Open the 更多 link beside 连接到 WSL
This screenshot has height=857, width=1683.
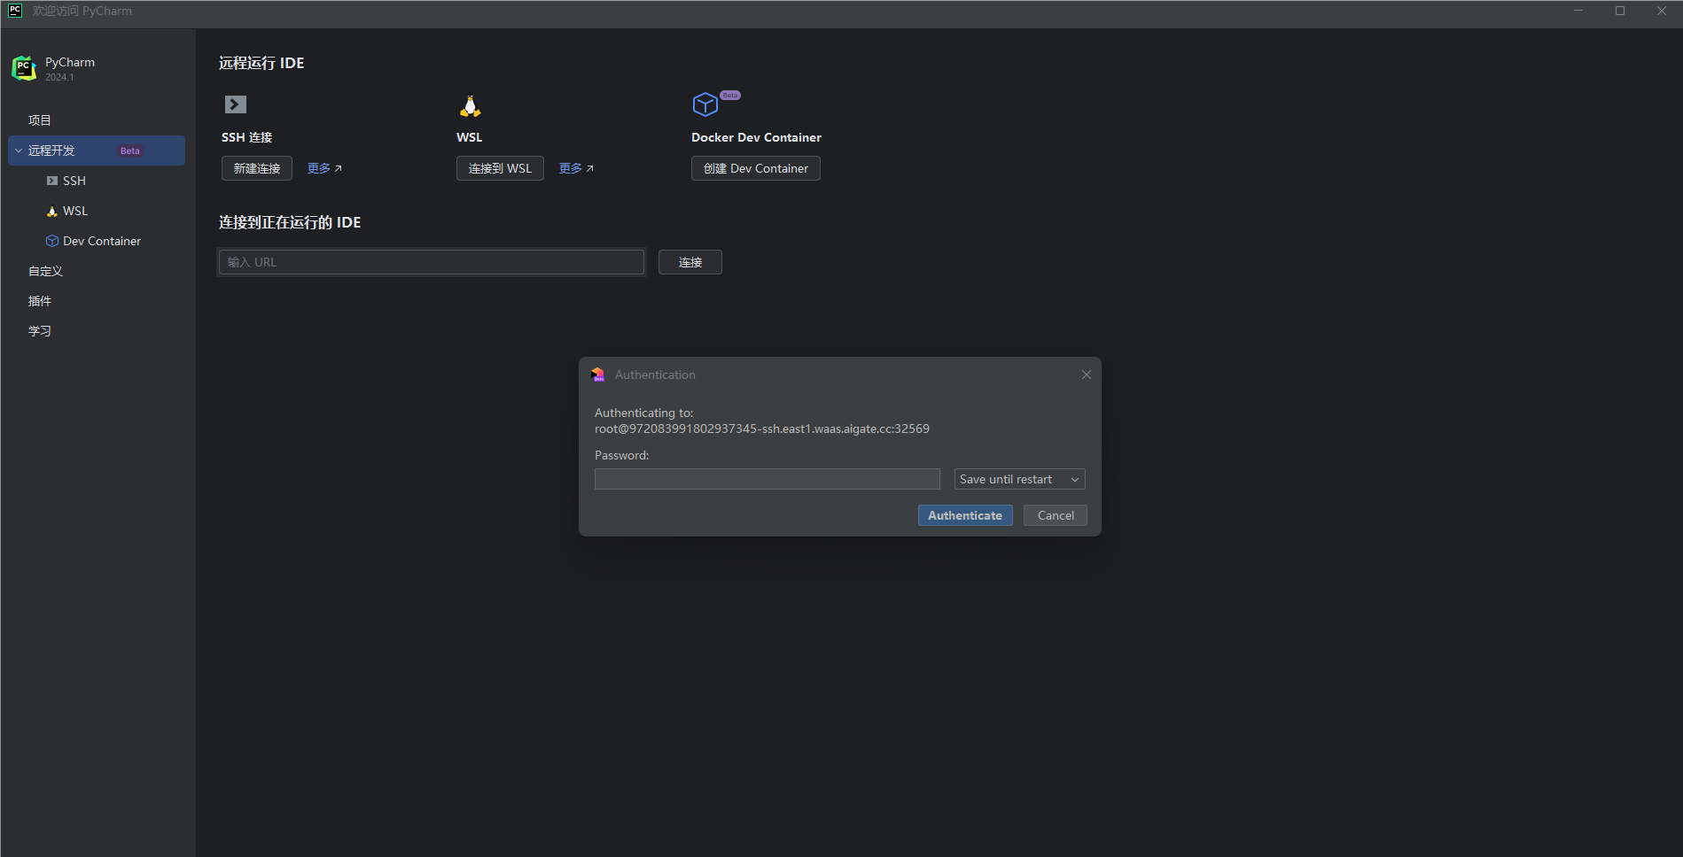coord(576,168)
